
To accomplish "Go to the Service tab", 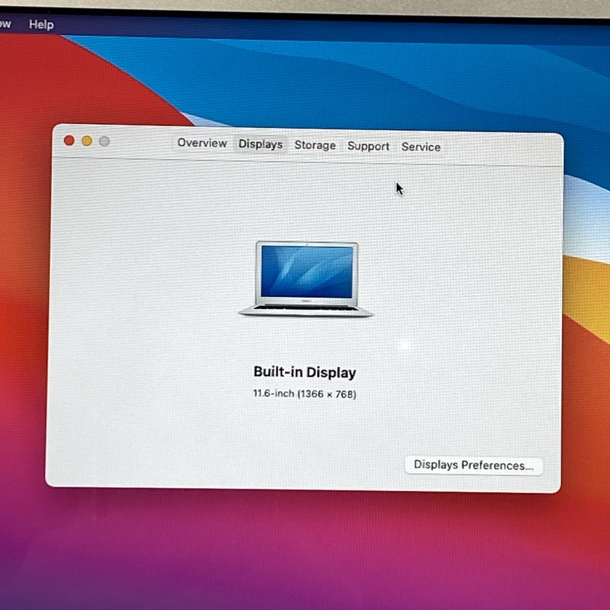I will tap(421, 147).
